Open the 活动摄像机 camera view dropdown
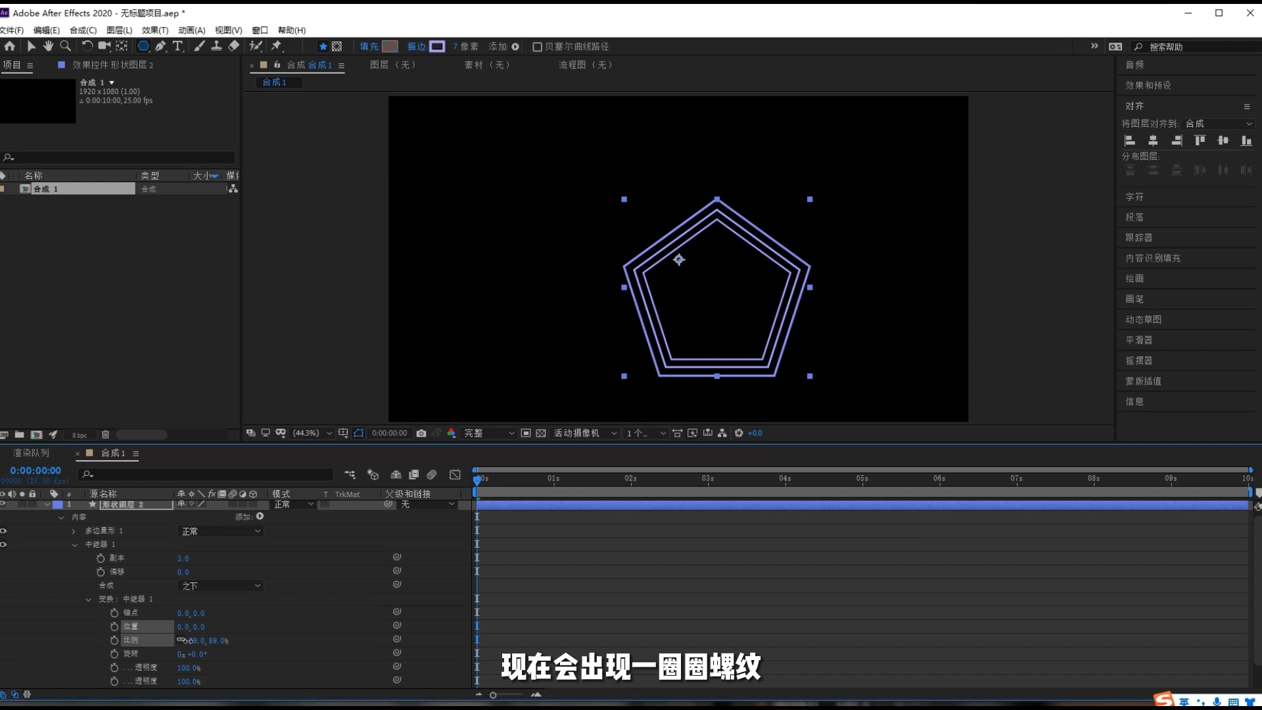 [x=585, y=433]
